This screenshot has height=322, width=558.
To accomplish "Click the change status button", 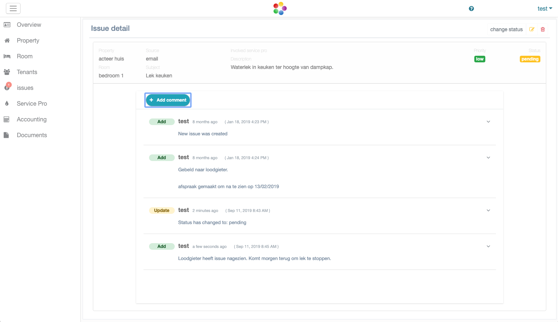I will (x=506, y=29).
